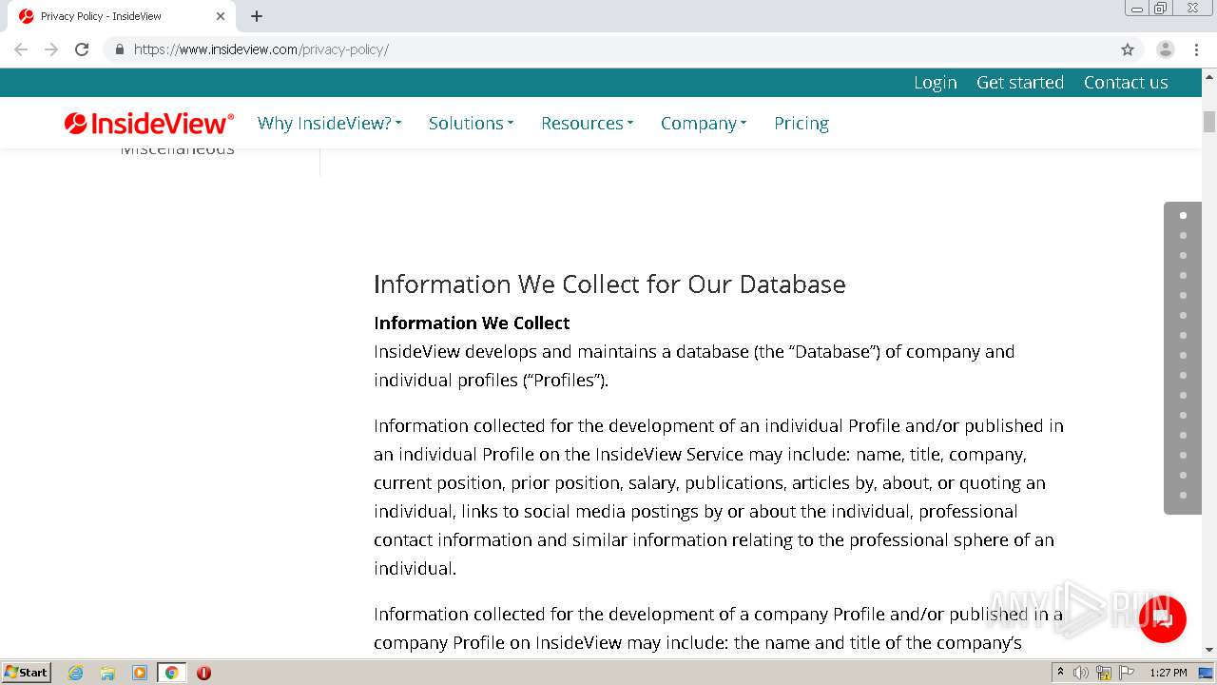Show hidden system tray icons
The width and height of the screenshot is (1217, 685).
click(x=1060, y=673)
